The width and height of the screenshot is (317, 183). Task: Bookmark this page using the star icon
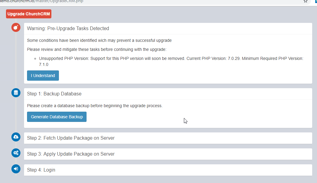point(306,2)
